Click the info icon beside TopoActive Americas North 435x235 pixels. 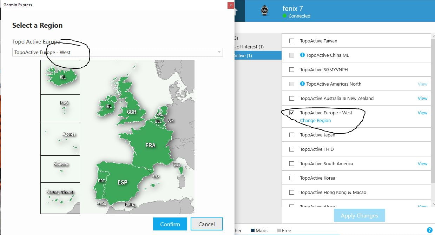coord(302,84)
